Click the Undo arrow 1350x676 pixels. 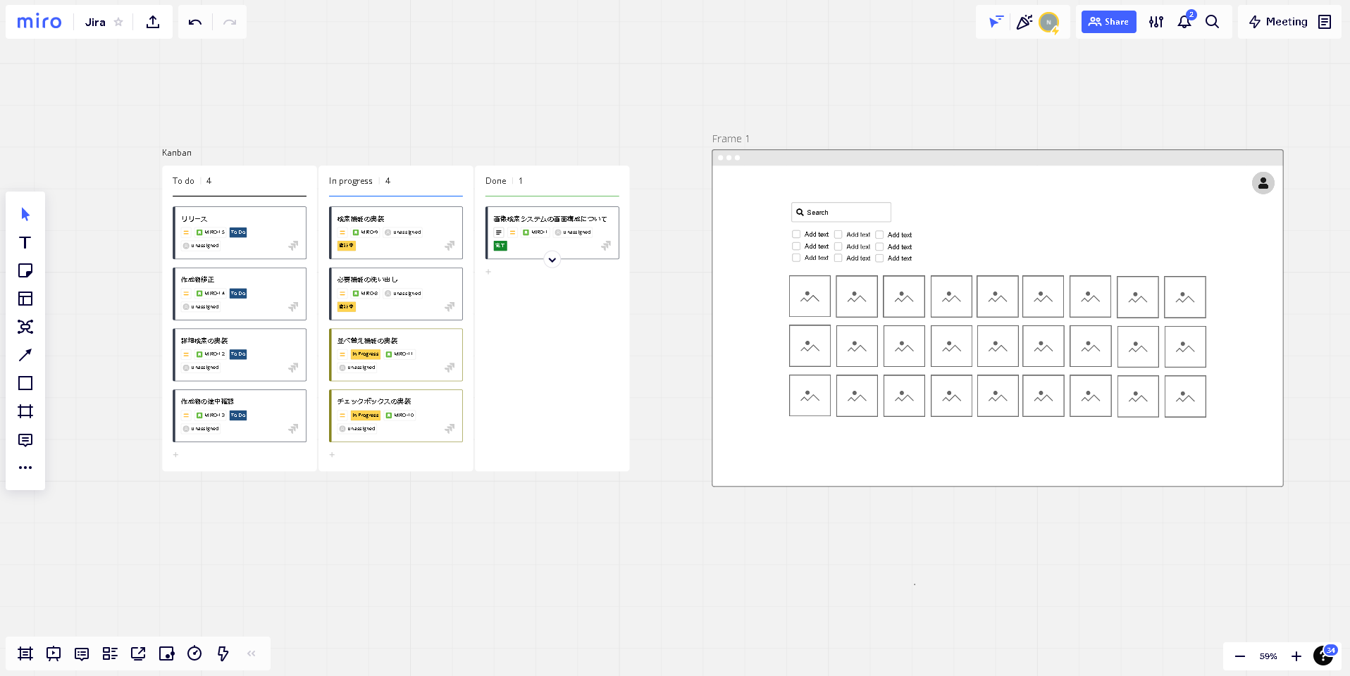tap(195, 22)
